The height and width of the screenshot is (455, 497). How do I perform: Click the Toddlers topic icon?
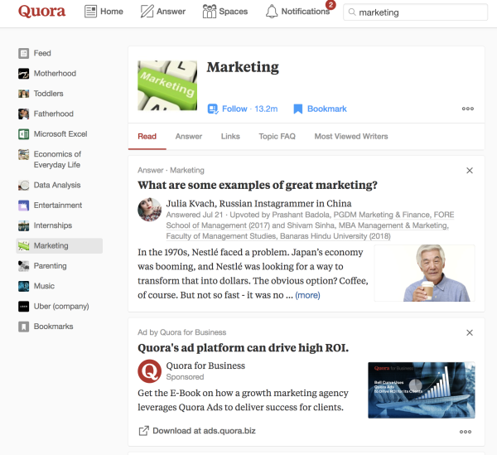click(x=23, y=94)
